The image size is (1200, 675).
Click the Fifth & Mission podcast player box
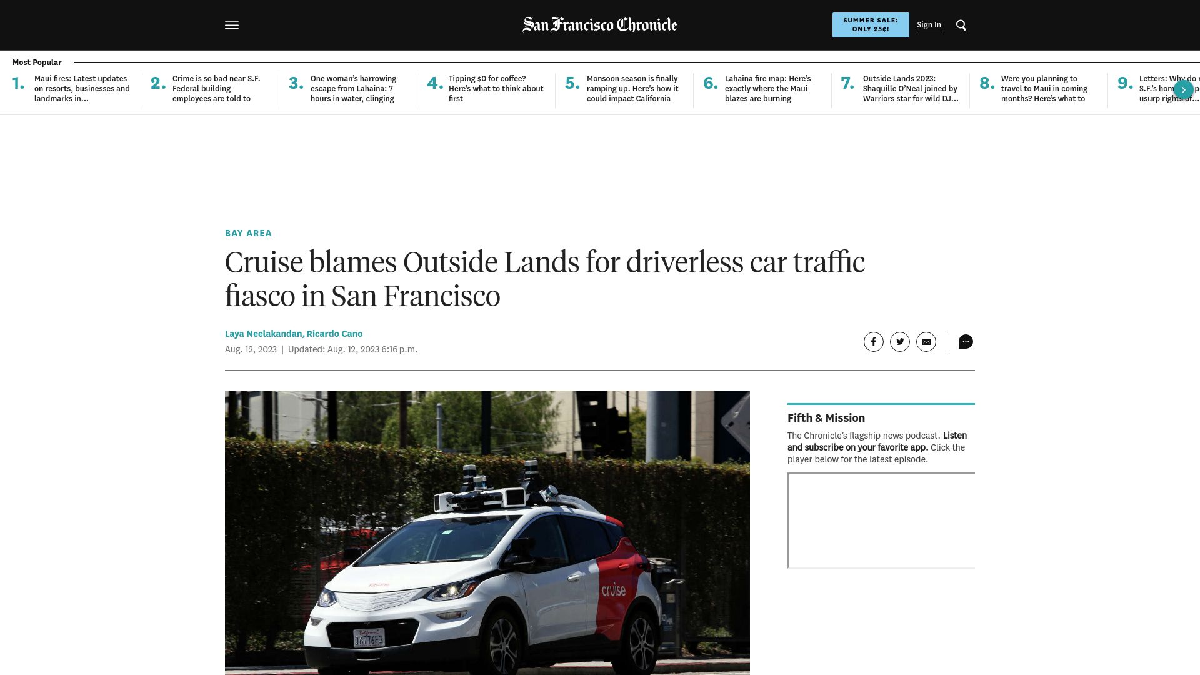coord(881,521)
